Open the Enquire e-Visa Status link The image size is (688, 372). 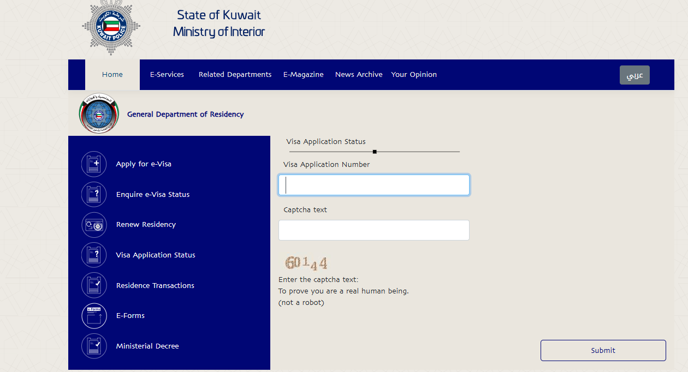(153, 195)
